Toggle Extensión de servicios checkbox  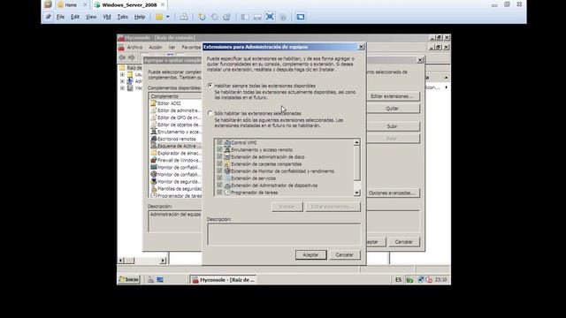point(219,178)
